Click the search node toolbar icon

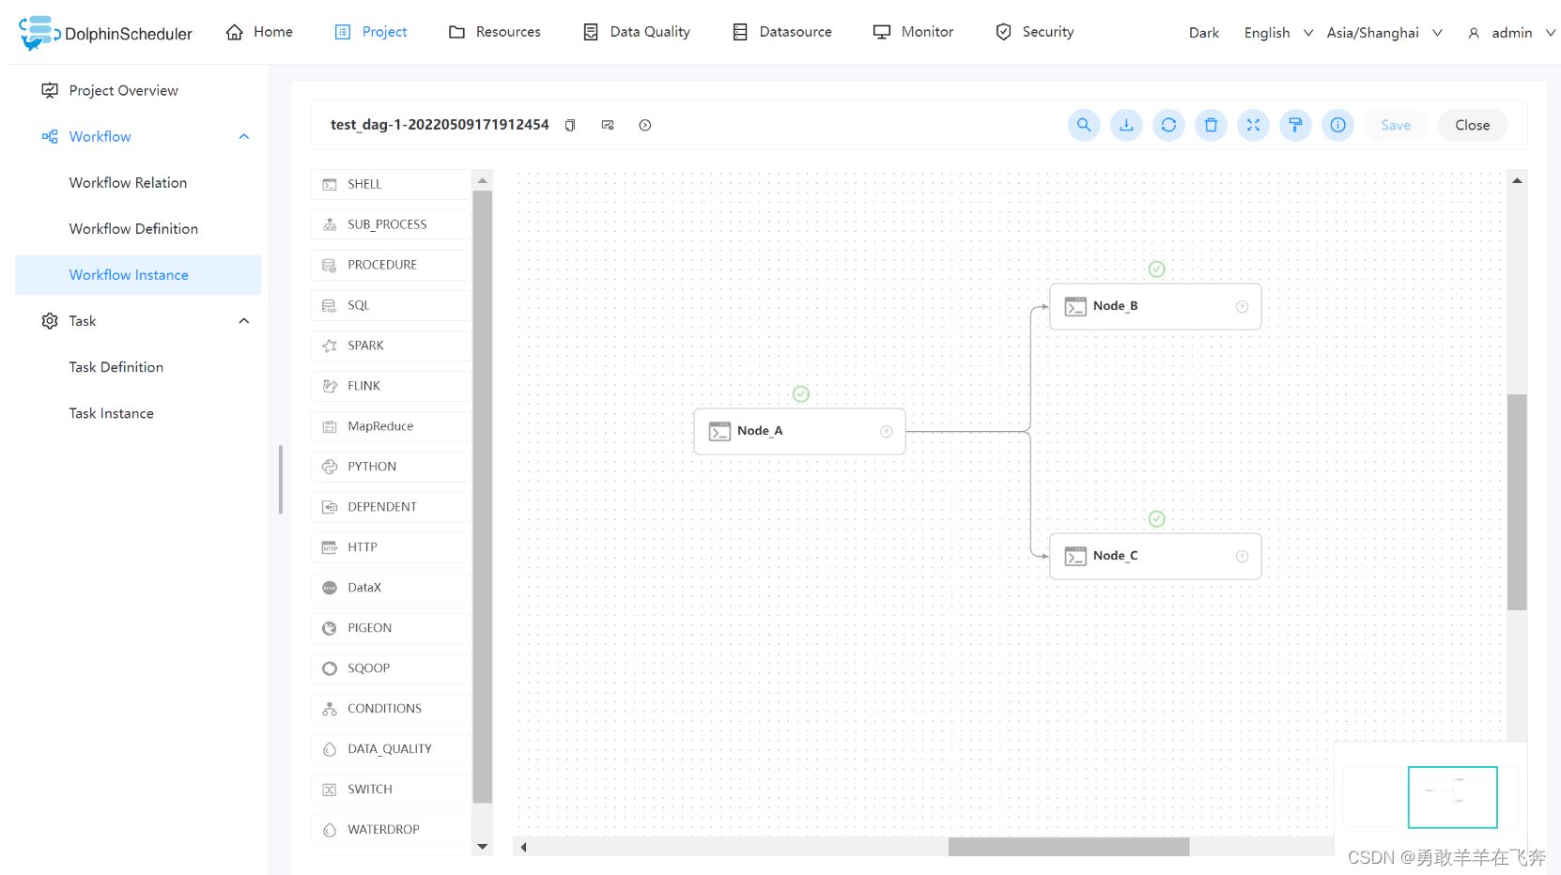pos(1084,125)
